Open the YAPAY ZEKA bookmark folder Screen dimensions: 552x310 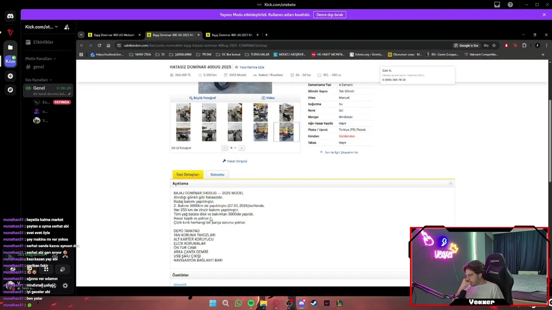[140, 55]
